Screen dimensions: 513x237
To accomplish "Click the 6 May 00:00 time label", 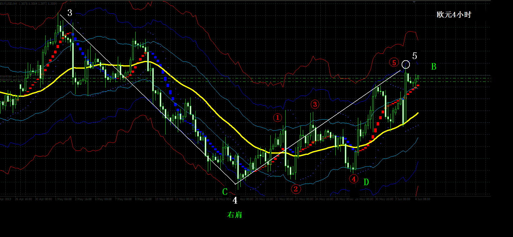I will pos(103,199).
